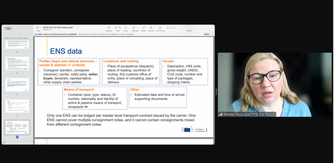Open the older document version
Image resolution: width=334 pixels, height=163 pixels.
tap(206, 34)
